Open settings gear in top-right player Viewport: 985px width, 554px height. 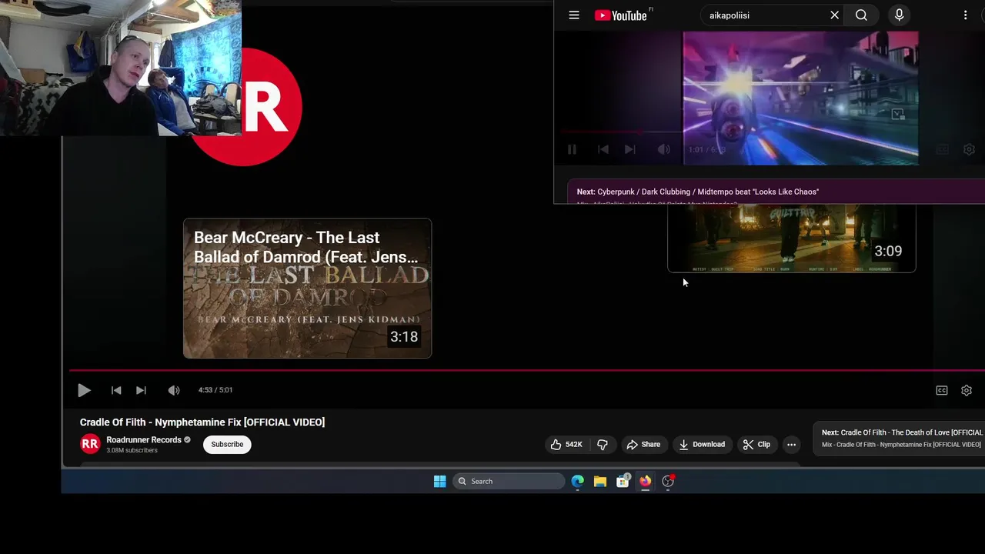pos(969,149)
